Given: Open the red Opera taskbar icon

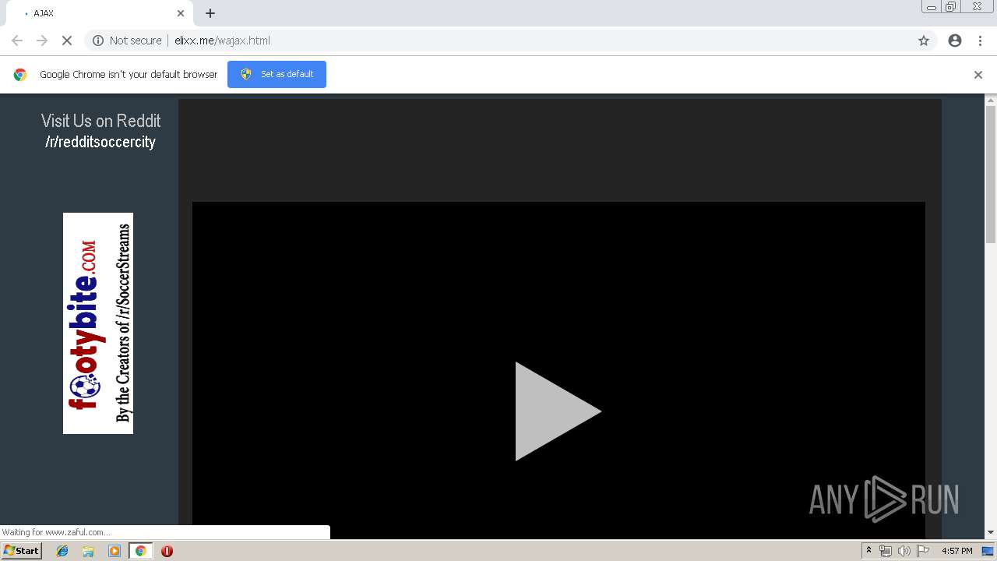Looking at the screenshot, I should click(x=167, y=551).
